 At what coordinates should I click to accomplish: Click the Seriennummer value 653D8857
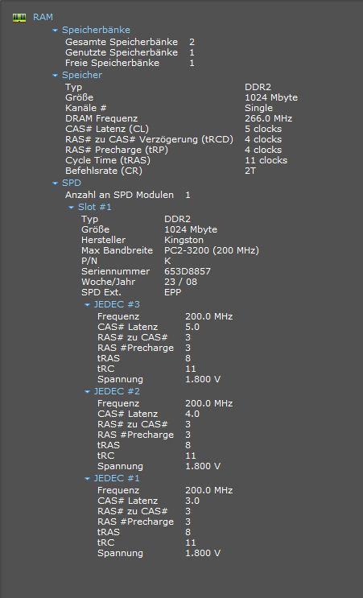point(188,271)
